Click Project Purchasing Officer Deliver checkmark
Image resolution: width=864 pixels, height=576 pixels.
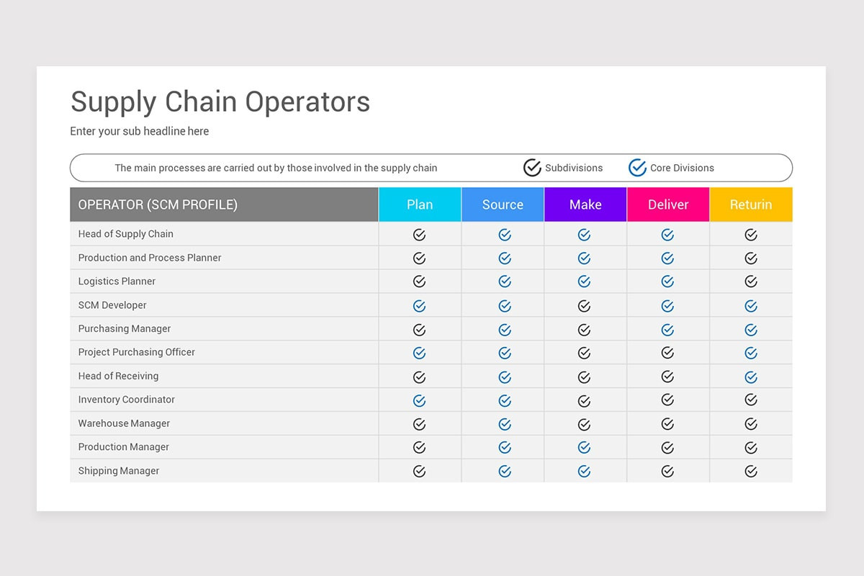coord(667,353)
